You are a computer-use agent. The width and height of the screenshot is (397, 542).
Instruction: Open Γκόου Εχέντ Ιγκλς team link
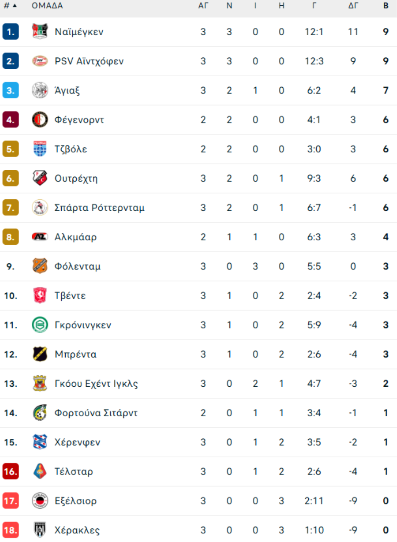click(x=96, y=384)
